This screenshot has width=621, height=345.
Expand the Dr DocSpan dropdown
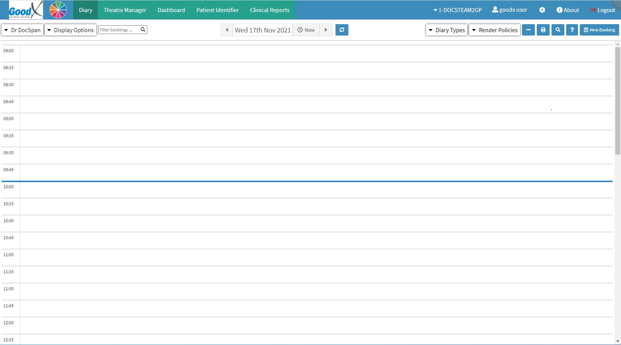point(22,30)
